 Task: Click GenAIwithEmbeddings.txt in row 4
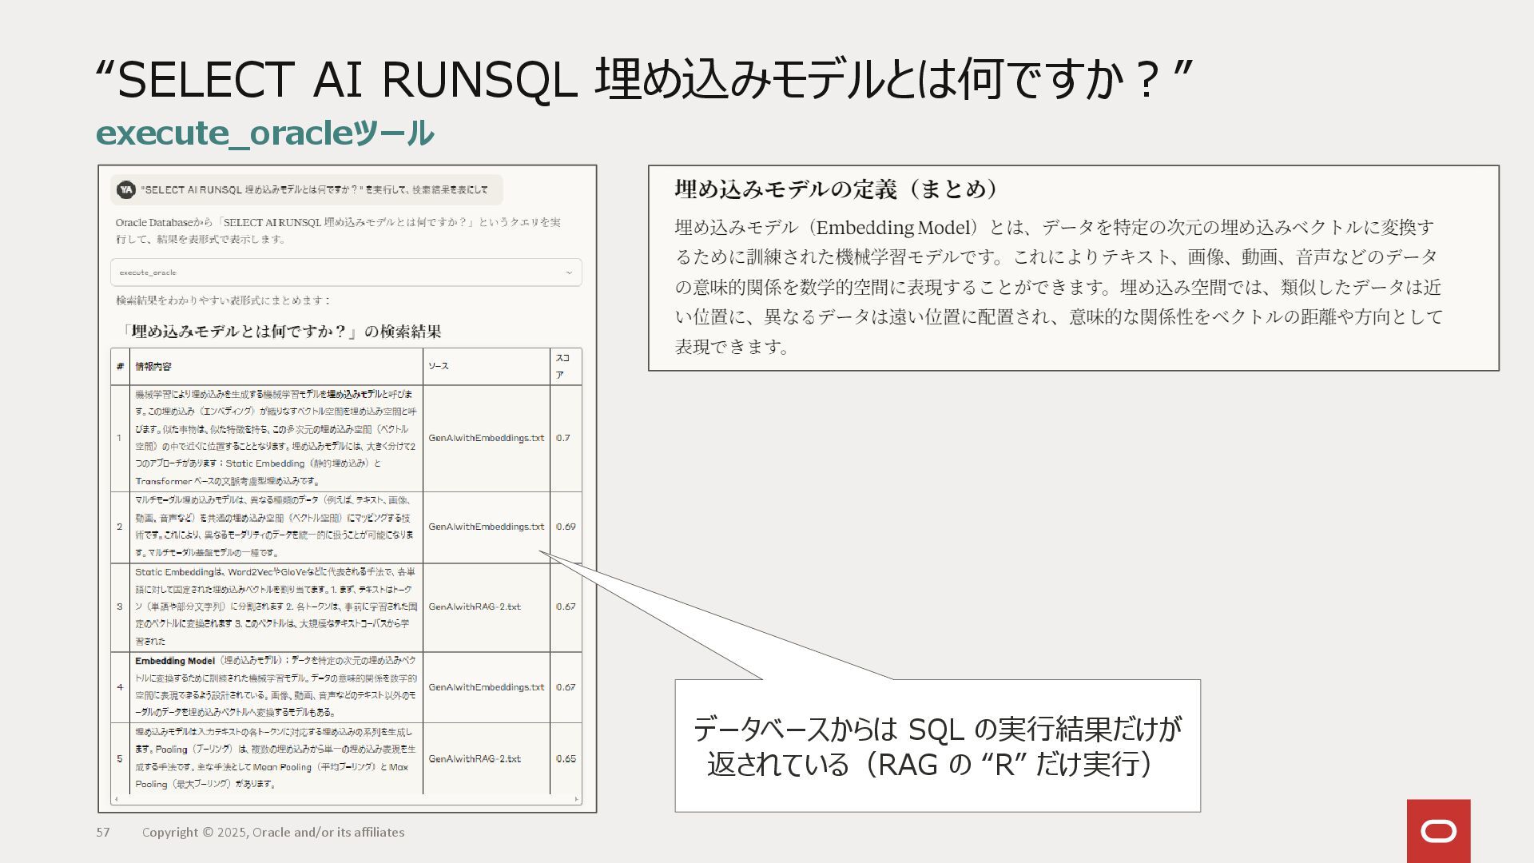pos(486,687)
